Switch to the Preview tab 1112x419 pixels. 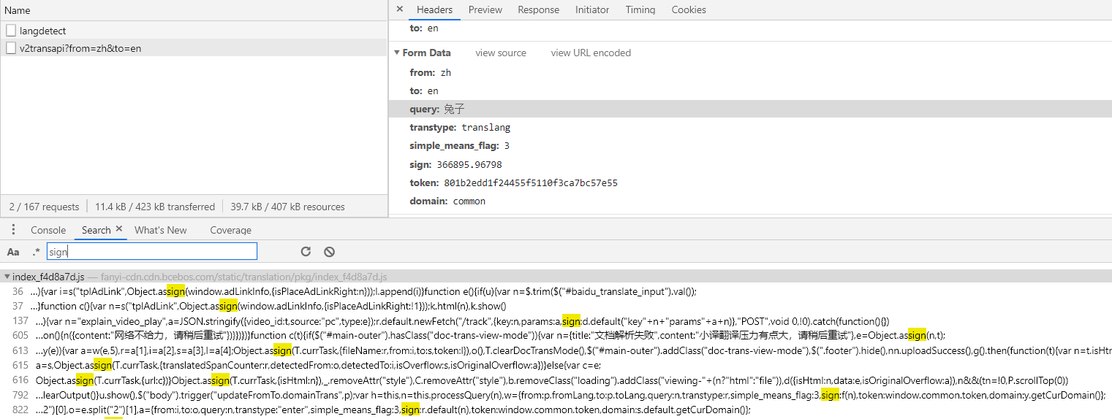click(x=485, y=9)
